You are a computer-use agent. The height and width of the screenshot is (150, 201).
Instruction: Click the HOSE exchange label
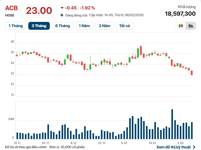click(x=10, y=15)
